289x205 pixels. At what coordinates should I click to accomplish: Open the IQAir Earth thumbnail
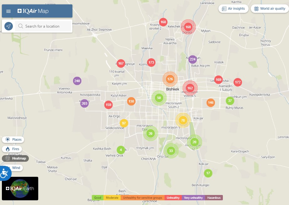20,188
